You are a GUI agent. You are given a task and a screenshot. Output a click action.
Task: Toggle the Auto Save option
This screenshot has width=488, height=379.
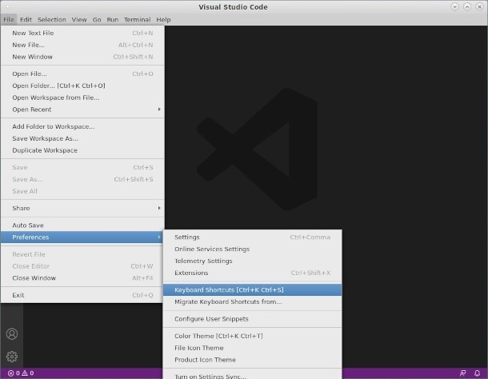82,225
